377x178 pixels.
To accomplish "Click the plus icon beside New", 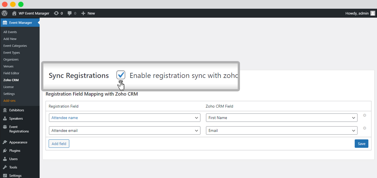I will click(83, 13).
